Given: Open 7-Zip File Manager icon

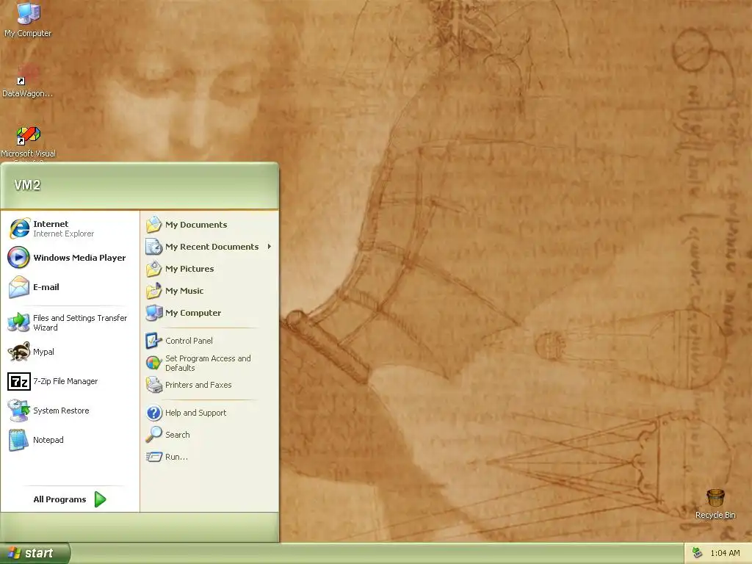Looking at the screenshot, I should [x=18, y=381].
